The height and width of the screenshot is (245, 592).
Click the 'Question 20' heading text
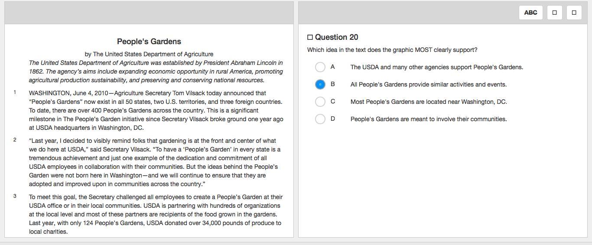coord(336,37)
